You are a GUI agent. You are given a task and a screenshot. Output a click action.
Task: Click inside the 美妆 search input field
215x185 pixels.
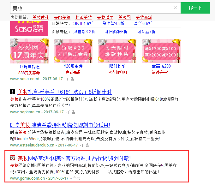(x=92, y=8)
